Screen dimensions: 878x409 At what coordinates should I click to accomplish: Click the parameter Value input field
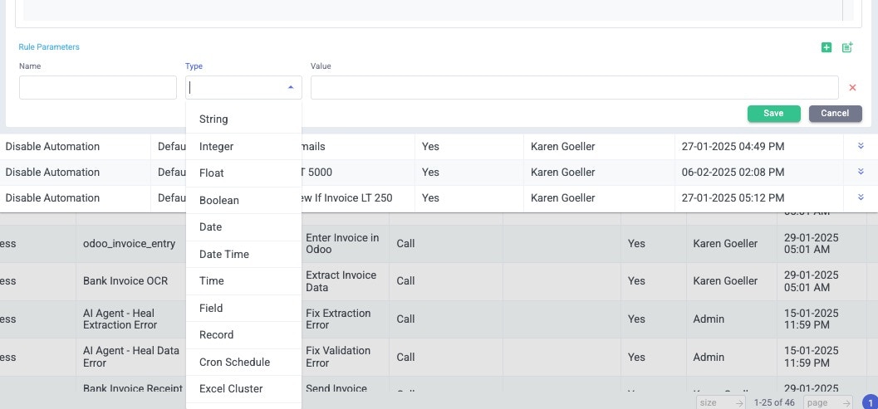point(574,88)
